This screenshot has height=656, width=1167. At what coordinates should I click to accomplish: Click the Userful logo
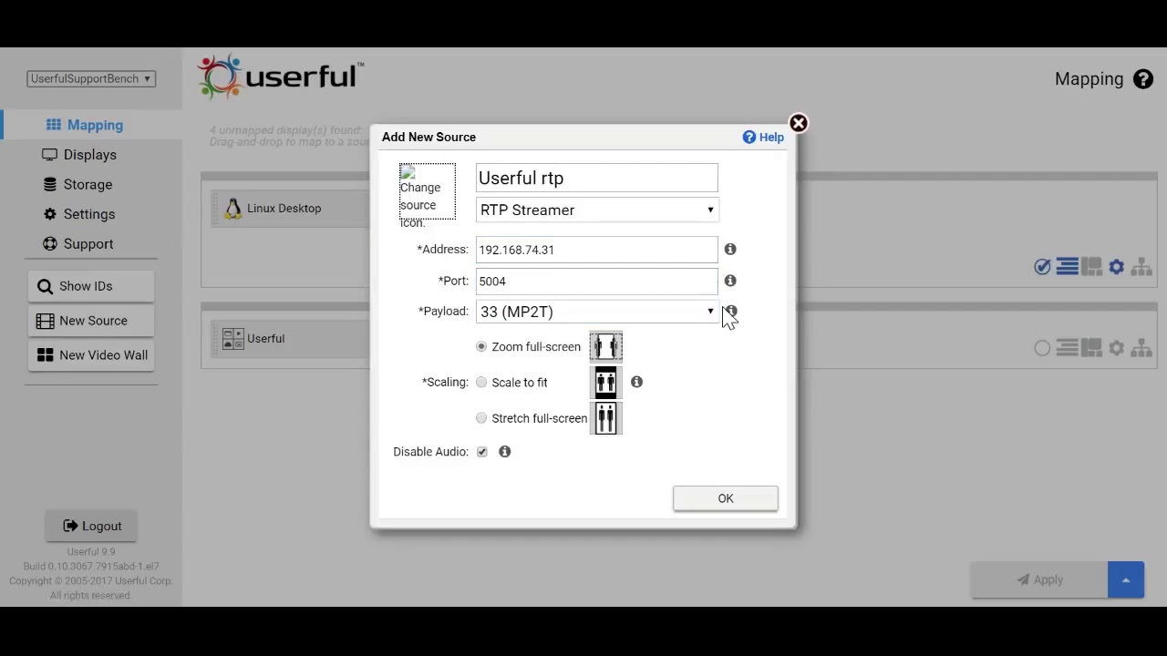(281, 77)
